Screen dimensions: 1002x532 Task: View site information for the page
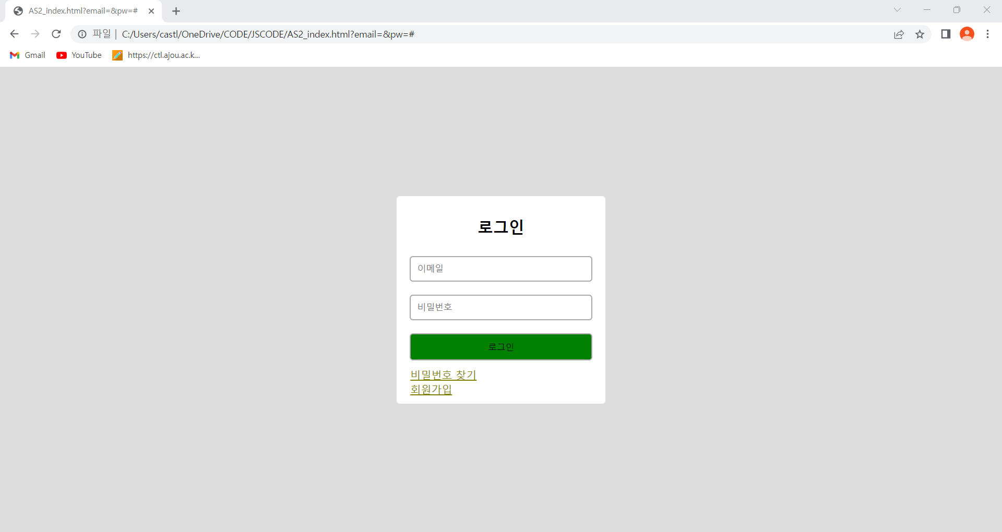(82, 34)
